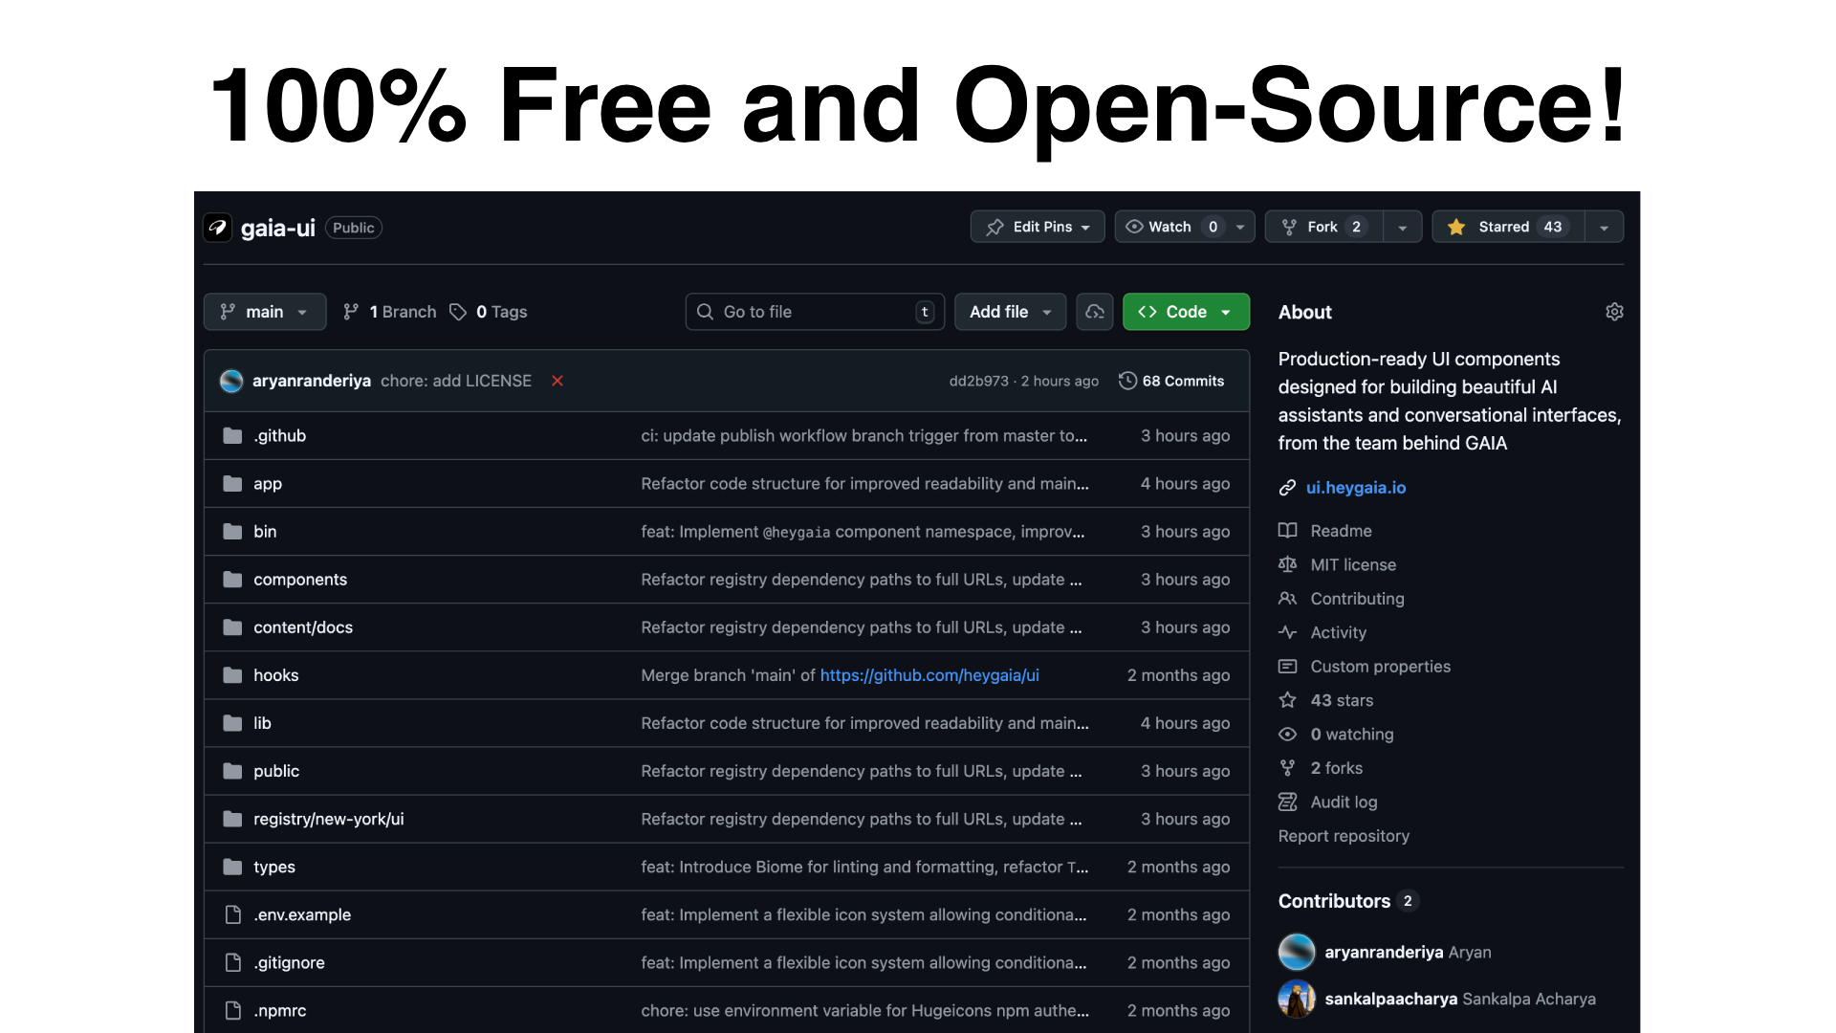This screenshot has height=1033, width=1836.
Task: Expand the green Code dropdown button
Action: [1186, 312]
